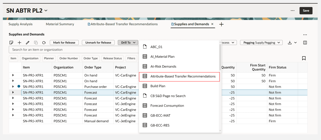
Task: Click the refresh icon in the toolbar
Action: pos(44,43)
